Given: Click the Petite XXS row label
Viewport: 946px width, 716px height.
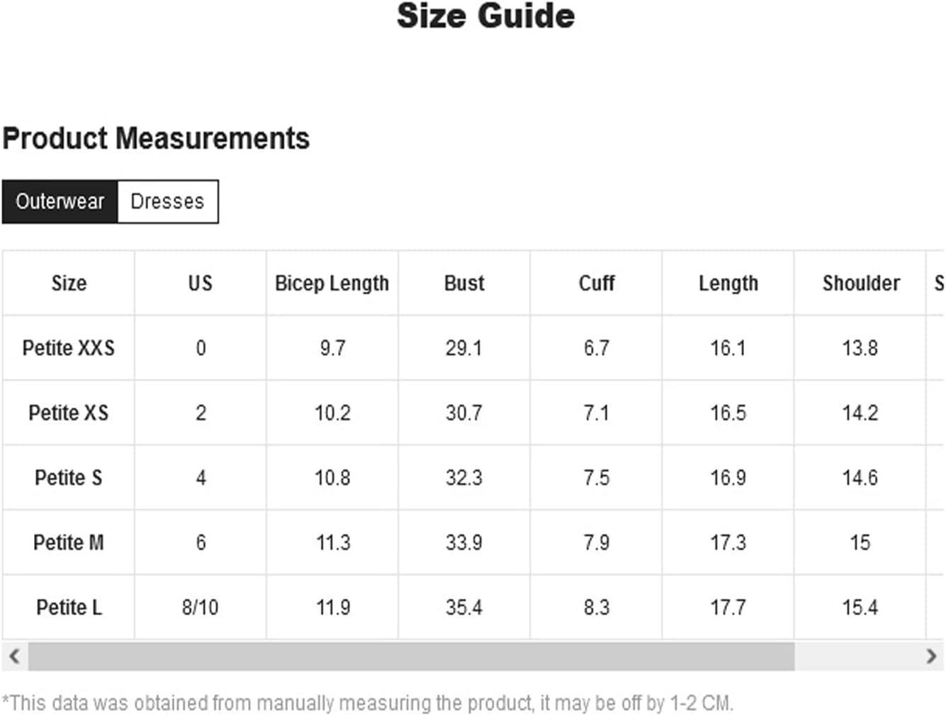Looking at the screenshot, I should 69,348.
